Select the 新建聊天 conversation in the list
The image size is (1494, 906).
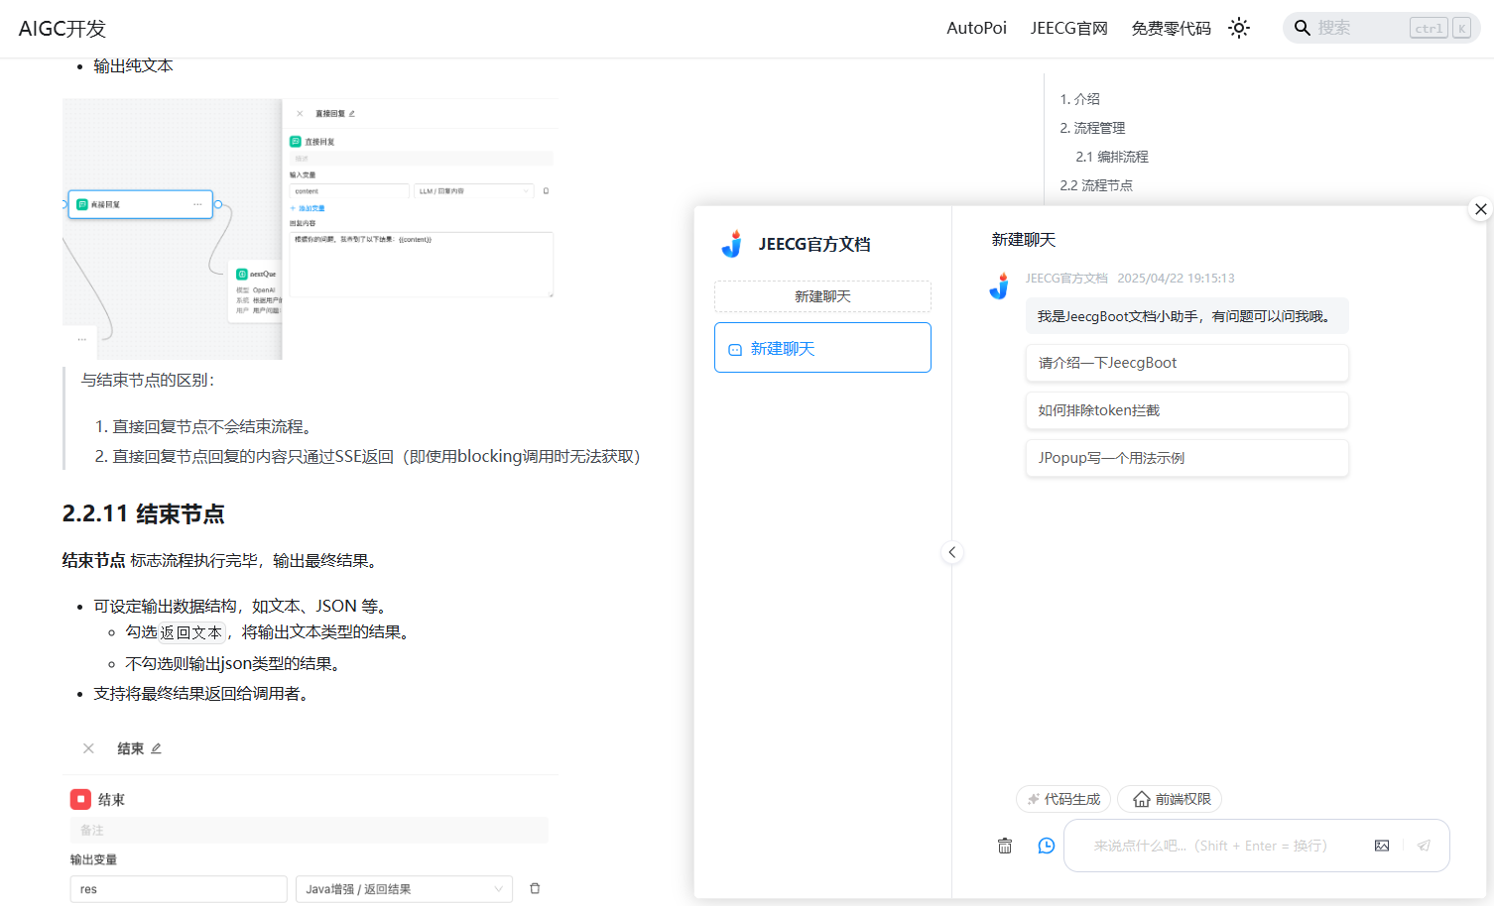822,348
